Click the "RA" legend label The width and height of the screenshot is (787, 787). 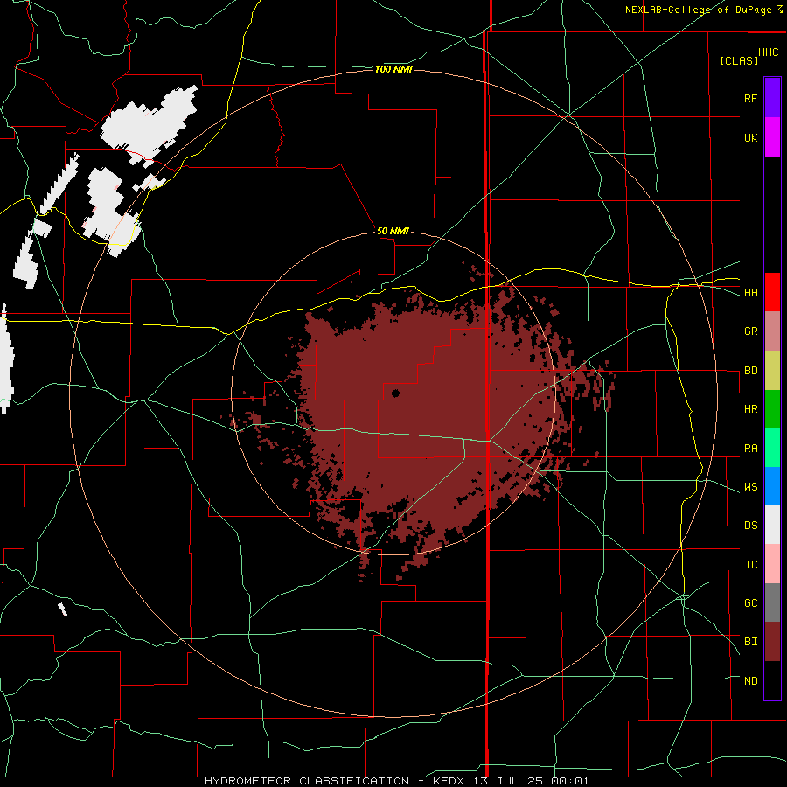(750, 449)
